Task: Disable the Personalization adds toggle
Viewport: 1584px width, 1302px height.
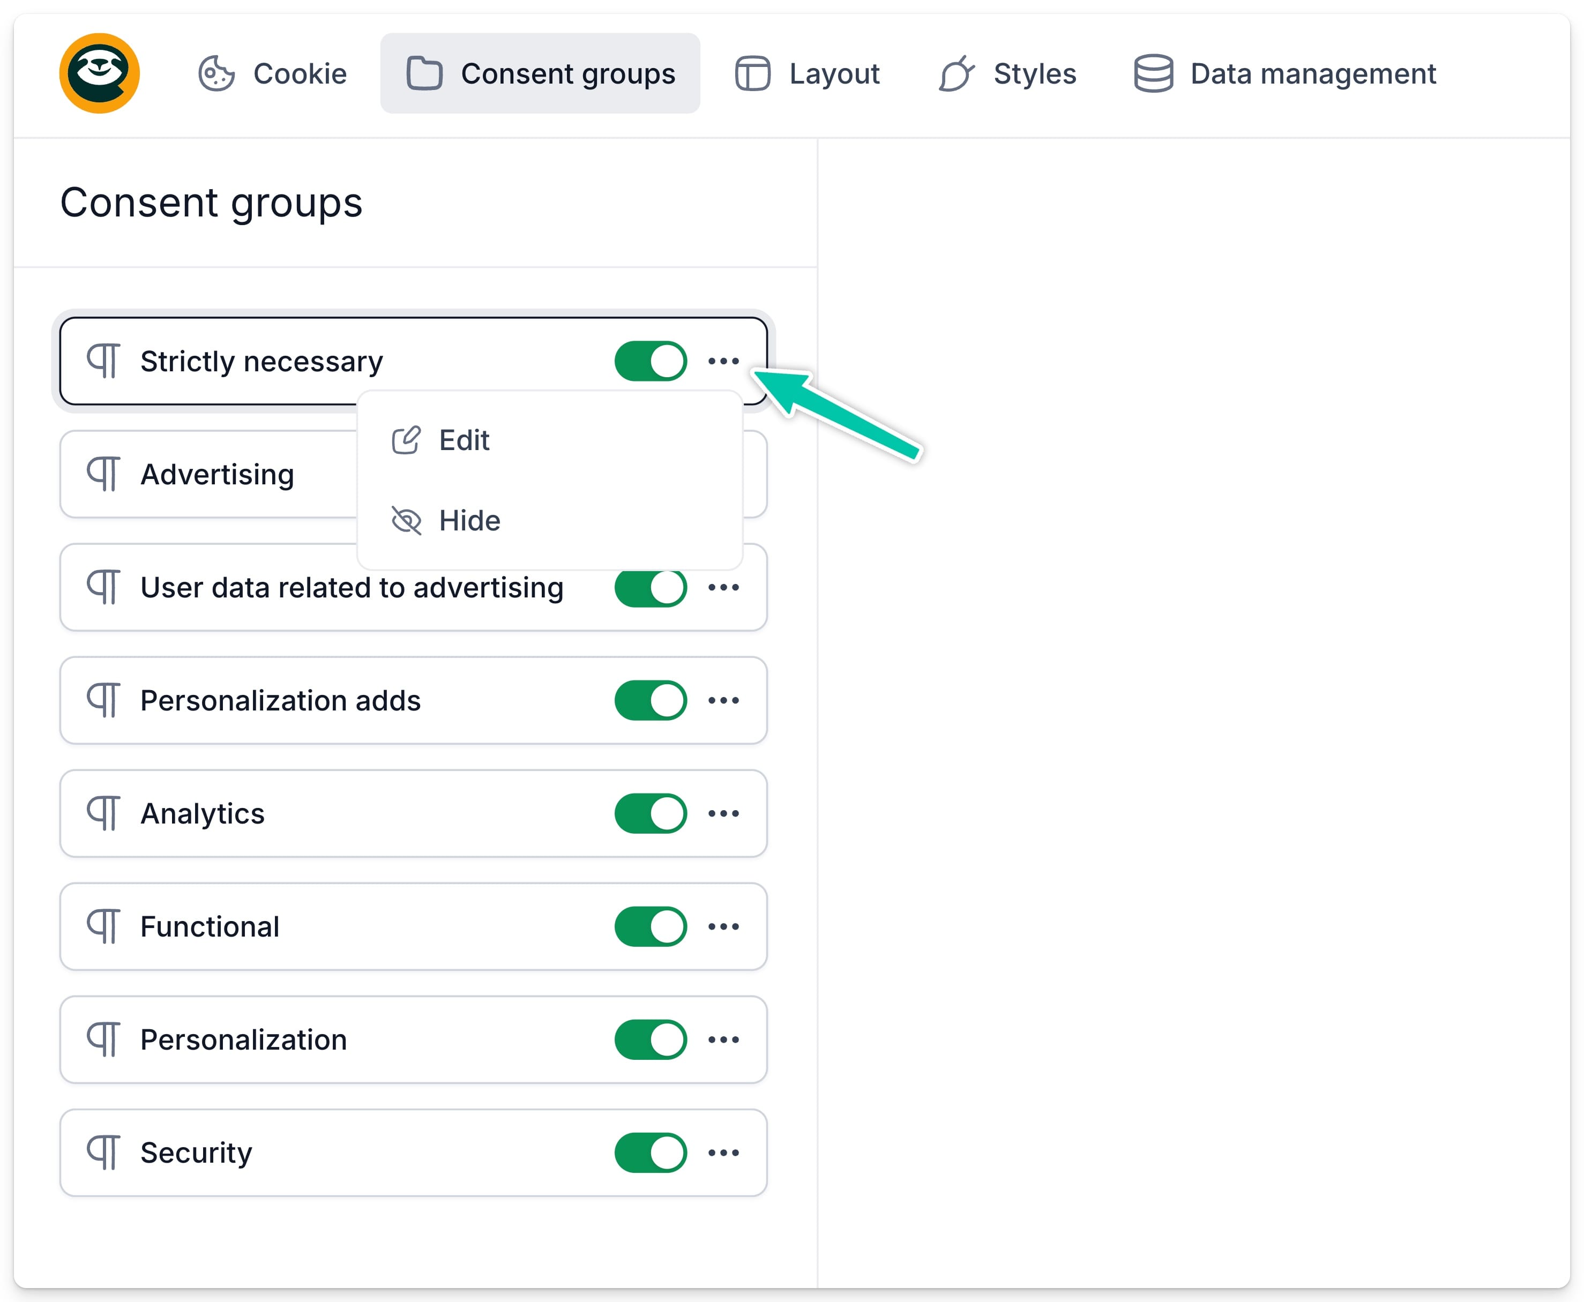Action: 651,700
